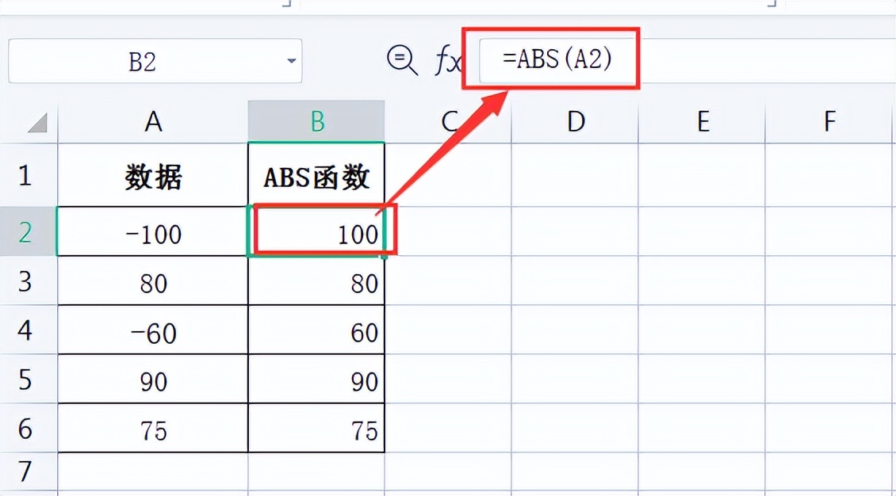Viewport: 896px width, 496px height.
Task: Click the select-all triangle corner
Action: pos(37,122)
